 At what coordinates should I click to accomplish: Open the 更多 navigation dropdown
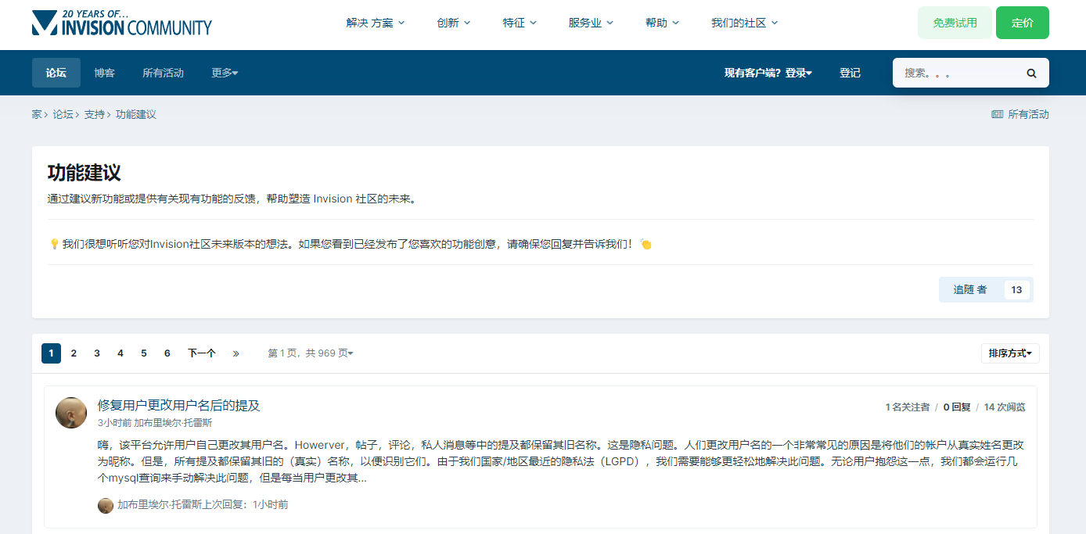pyautogui.click(x=224, y=73)
